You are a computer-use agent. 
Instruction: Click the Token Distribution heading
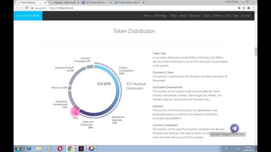click(x=134, y=31)
